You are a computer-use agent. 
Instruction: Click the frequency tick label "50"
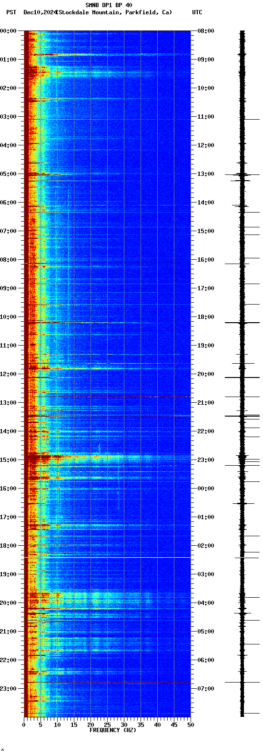click(191, 725)
